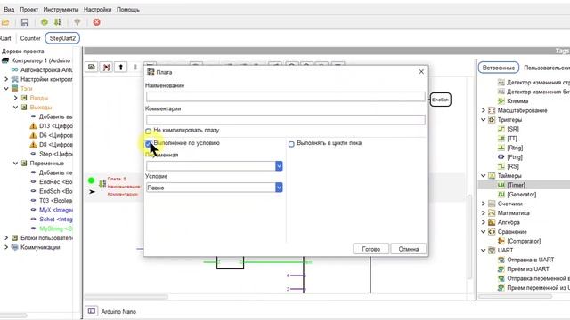Open the Условие dropdown showing Равно
Screen dimensions: 570x320
[279, 188]
